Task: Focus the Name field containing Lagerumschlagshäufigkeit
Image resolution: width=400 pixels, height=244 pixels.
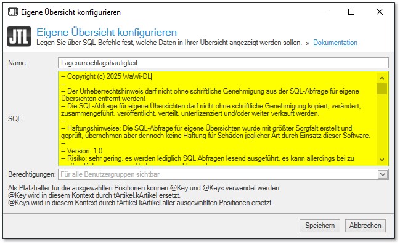Action: [x=223, y=63]
